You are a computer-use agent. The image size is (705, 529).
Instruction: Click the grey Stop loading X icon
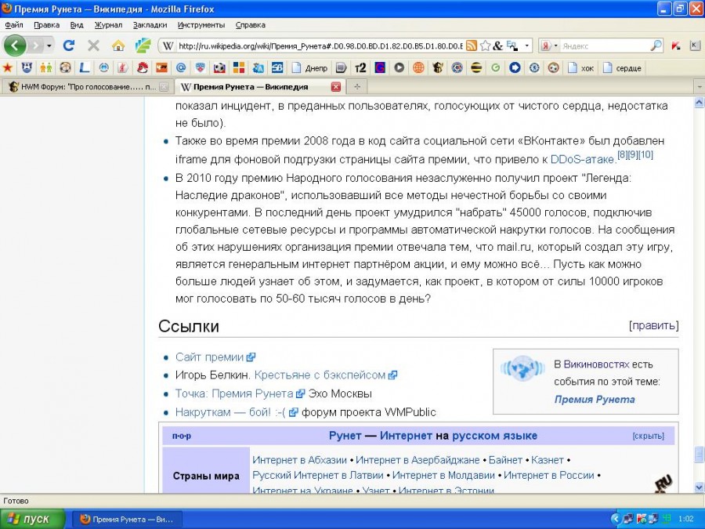tap(93, 45)
